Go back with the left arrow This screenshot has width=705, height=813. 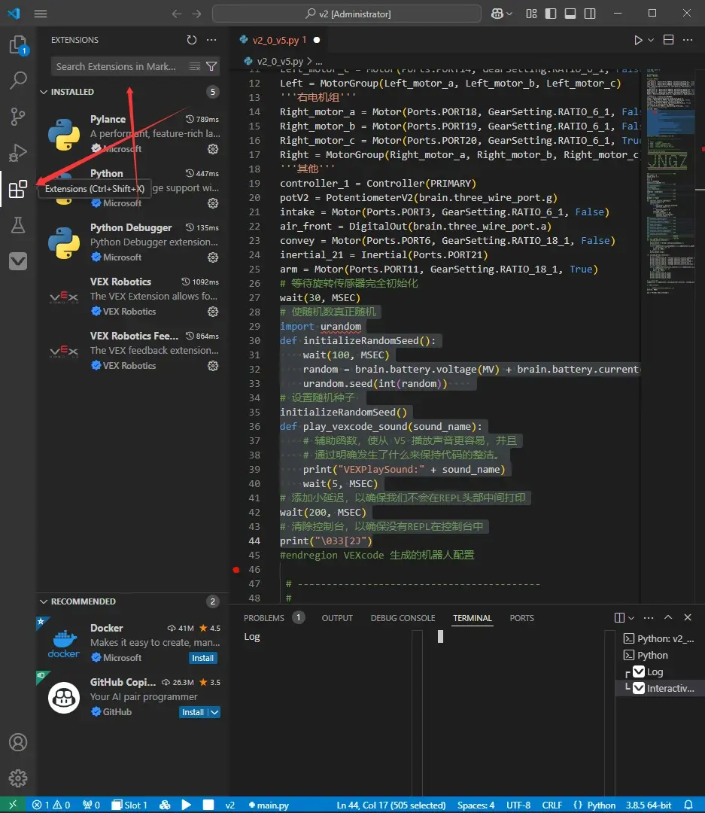pos(177,14)
